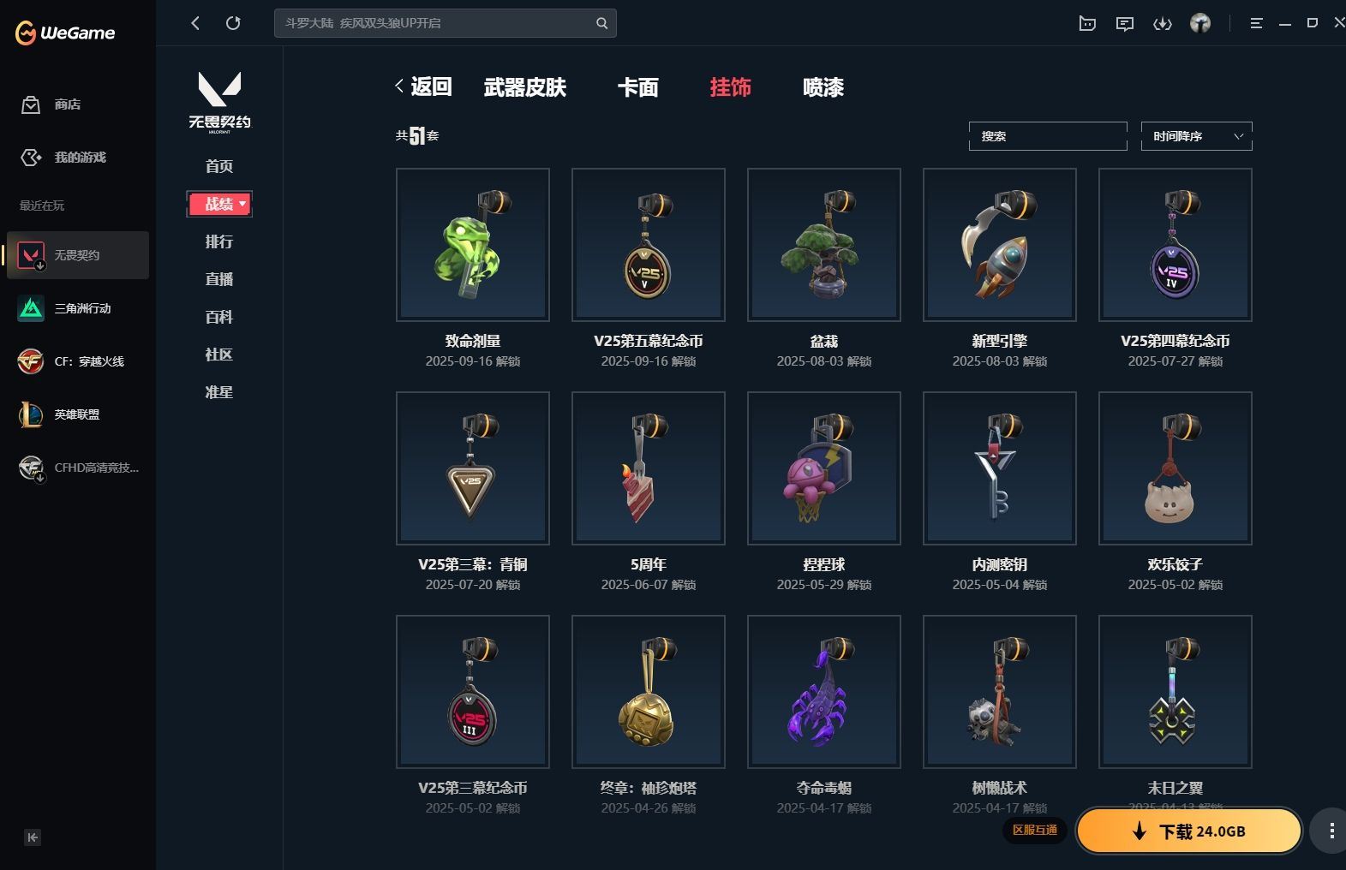Click the 下载 24.0GB button
Viewport: 1346px width, 870px height.
(x=1189, y=831)
